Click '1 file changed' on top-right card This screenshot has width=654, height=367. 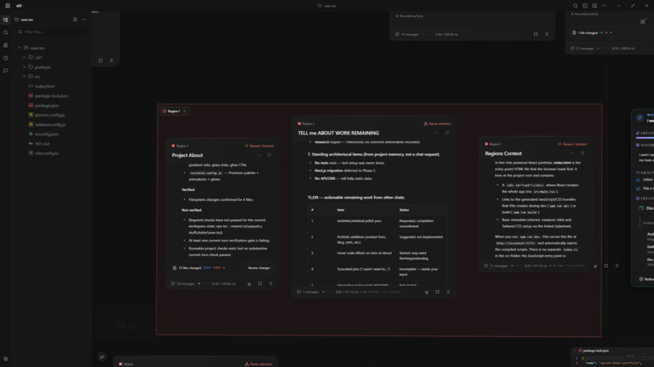(587, 32)
